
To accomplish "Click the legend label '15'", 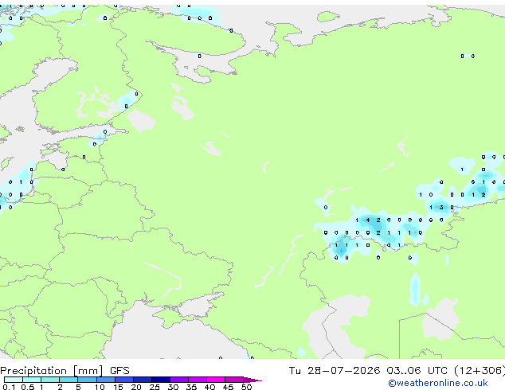I will [118, 387].
